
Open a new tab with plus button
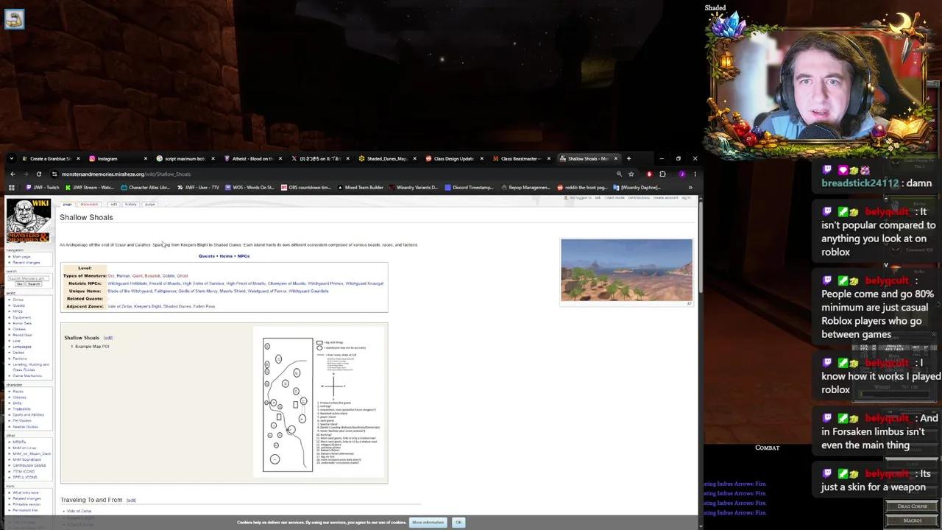(x=628, y=158)
